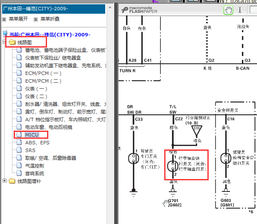Click the document icon for 仪表板下保险丝/继电器盒
This screenshot has width=257, height=224.
[x=19, y=58]
